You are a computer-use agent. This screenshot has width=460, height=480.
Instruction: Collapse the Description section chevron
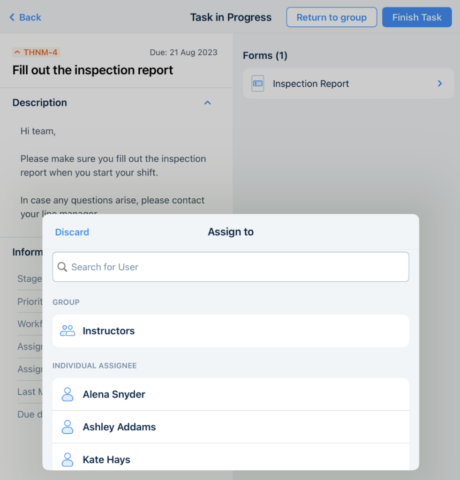(x=208, y=103)
